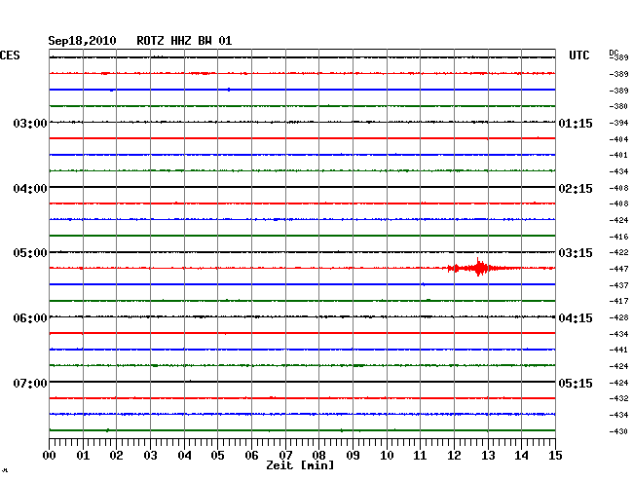Click the date label "Sep18,2010"
The width and height of the screenshot is (633, 481).
(82, 41)
